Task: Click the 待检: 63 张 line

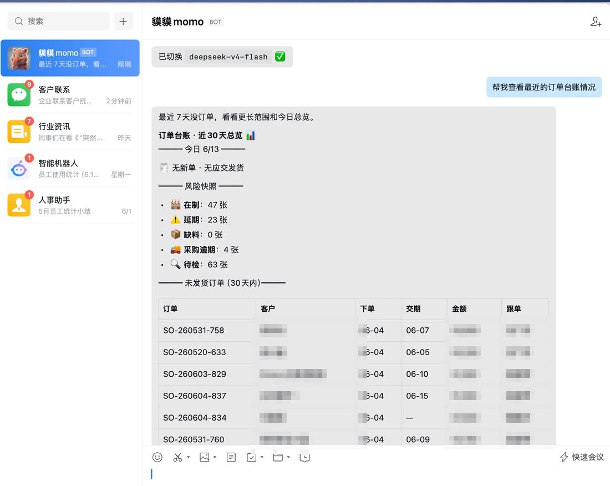Action: 199,265
